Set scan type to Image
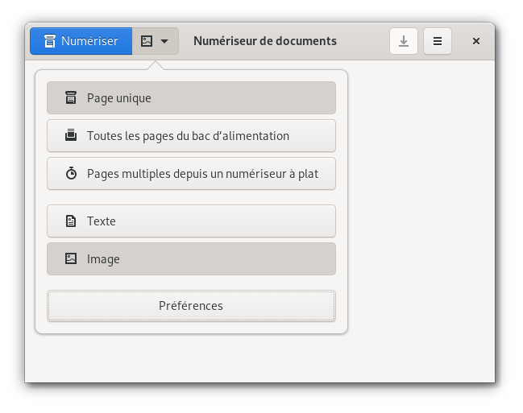Image resolution: width=523 pixels, height=413 pixels. tap(103, 259)
